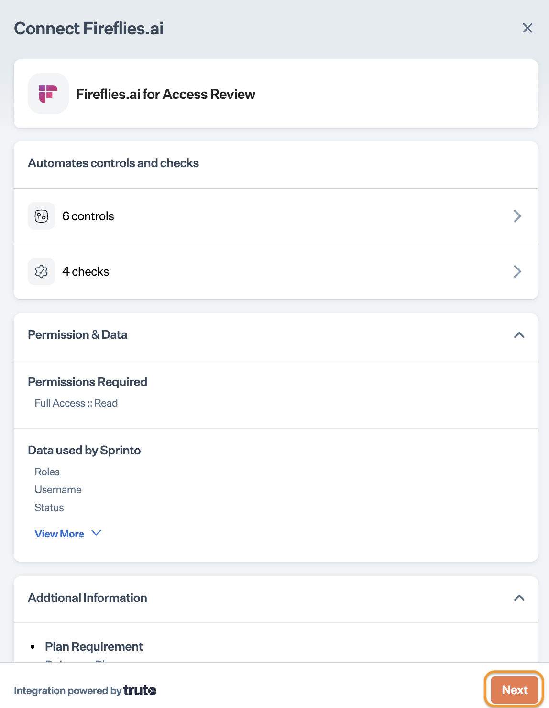Viewport: 549px width, 708px height.
Task: Close the Connect Fireflies.ai dialog
Action: 527,28
